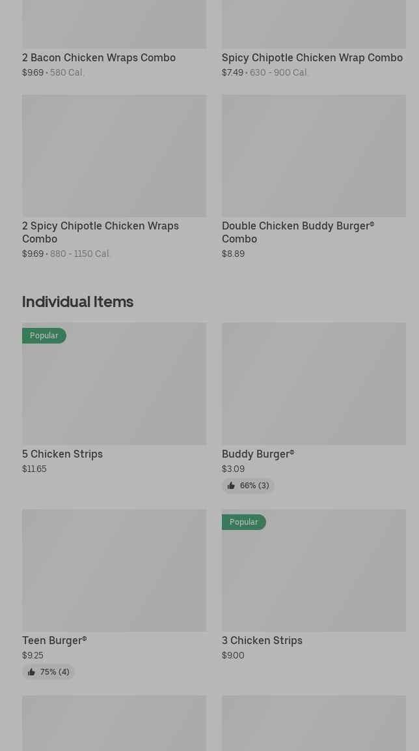Select 2 Bacon Chicken Wraps Combo title
This screenshot has height=751, width=419.
(99, 57)
